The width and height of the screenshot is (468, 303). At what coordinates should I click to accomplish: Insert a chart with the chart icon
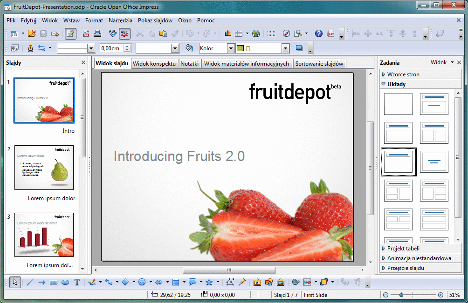(x=227, y=34)
